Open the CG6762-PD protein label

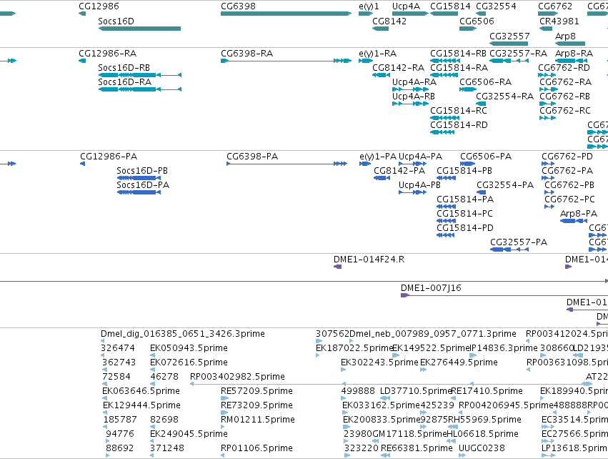[567, 157]
